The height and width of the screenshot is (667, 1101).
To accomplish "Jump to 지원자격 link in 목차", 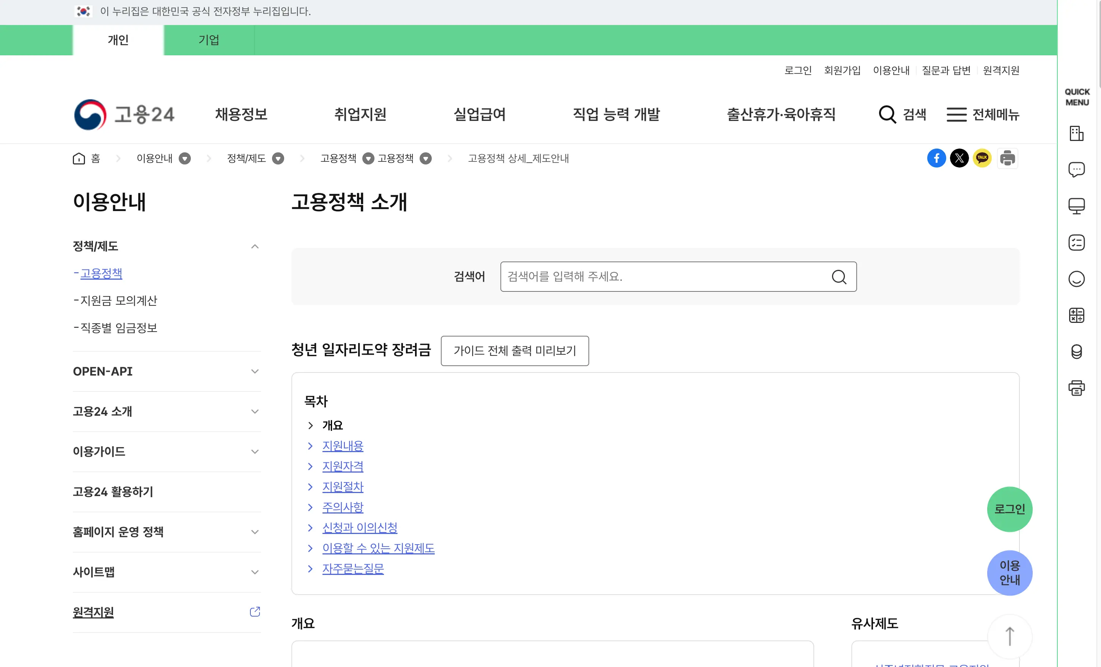I will [343, 467].
